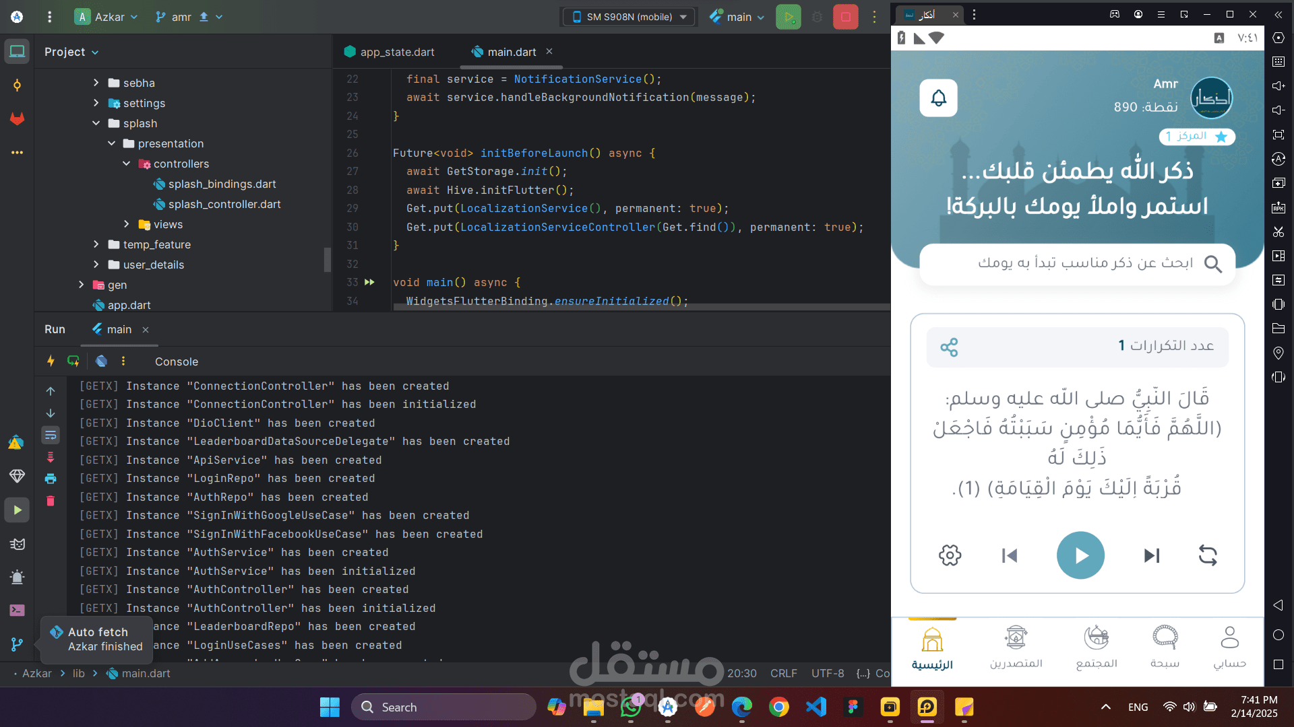Viewport: 1294px width, 727px height.
Task: Click the Hot Restart icon in Run toolbar
Action: 73,361
